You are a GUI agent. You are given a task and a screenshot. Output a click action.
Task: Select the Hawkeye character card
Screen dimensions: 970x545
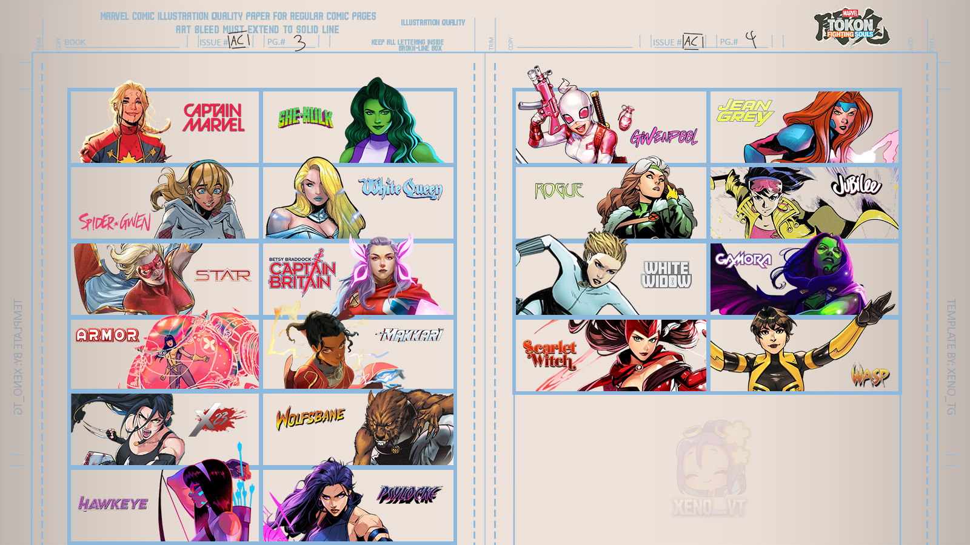click(x=165, y=506)
